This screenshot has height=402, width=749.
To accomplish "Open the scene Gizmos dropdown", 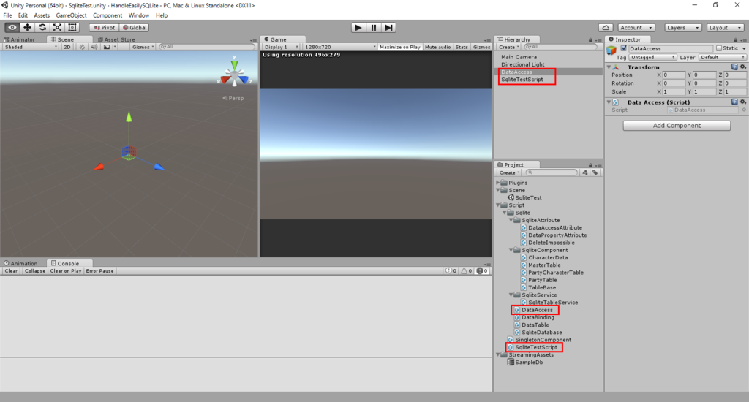I will [x=143, y=47].
